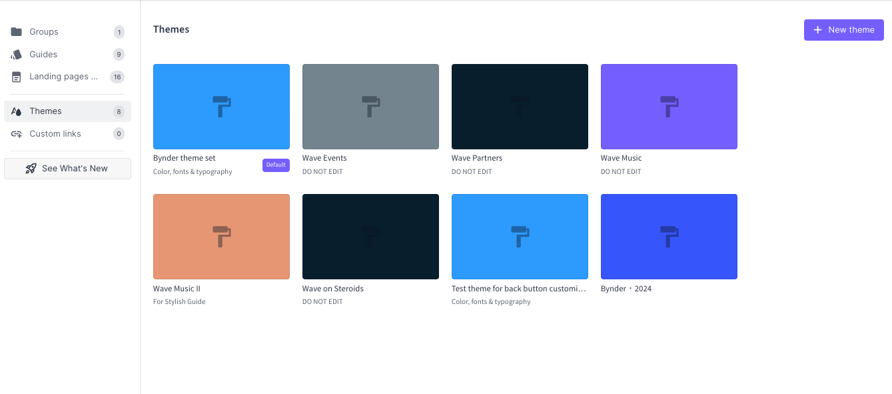Image resolution: width=892 pixels, height=394 pixels.
Task: Open the Wave Music II theme title
Action: coord(177,289)
